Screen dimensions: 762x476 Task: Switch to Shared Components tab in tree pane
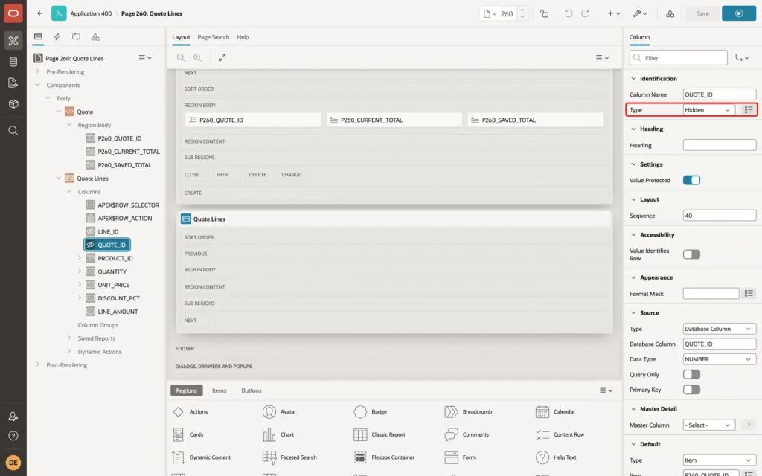[95, 37]
